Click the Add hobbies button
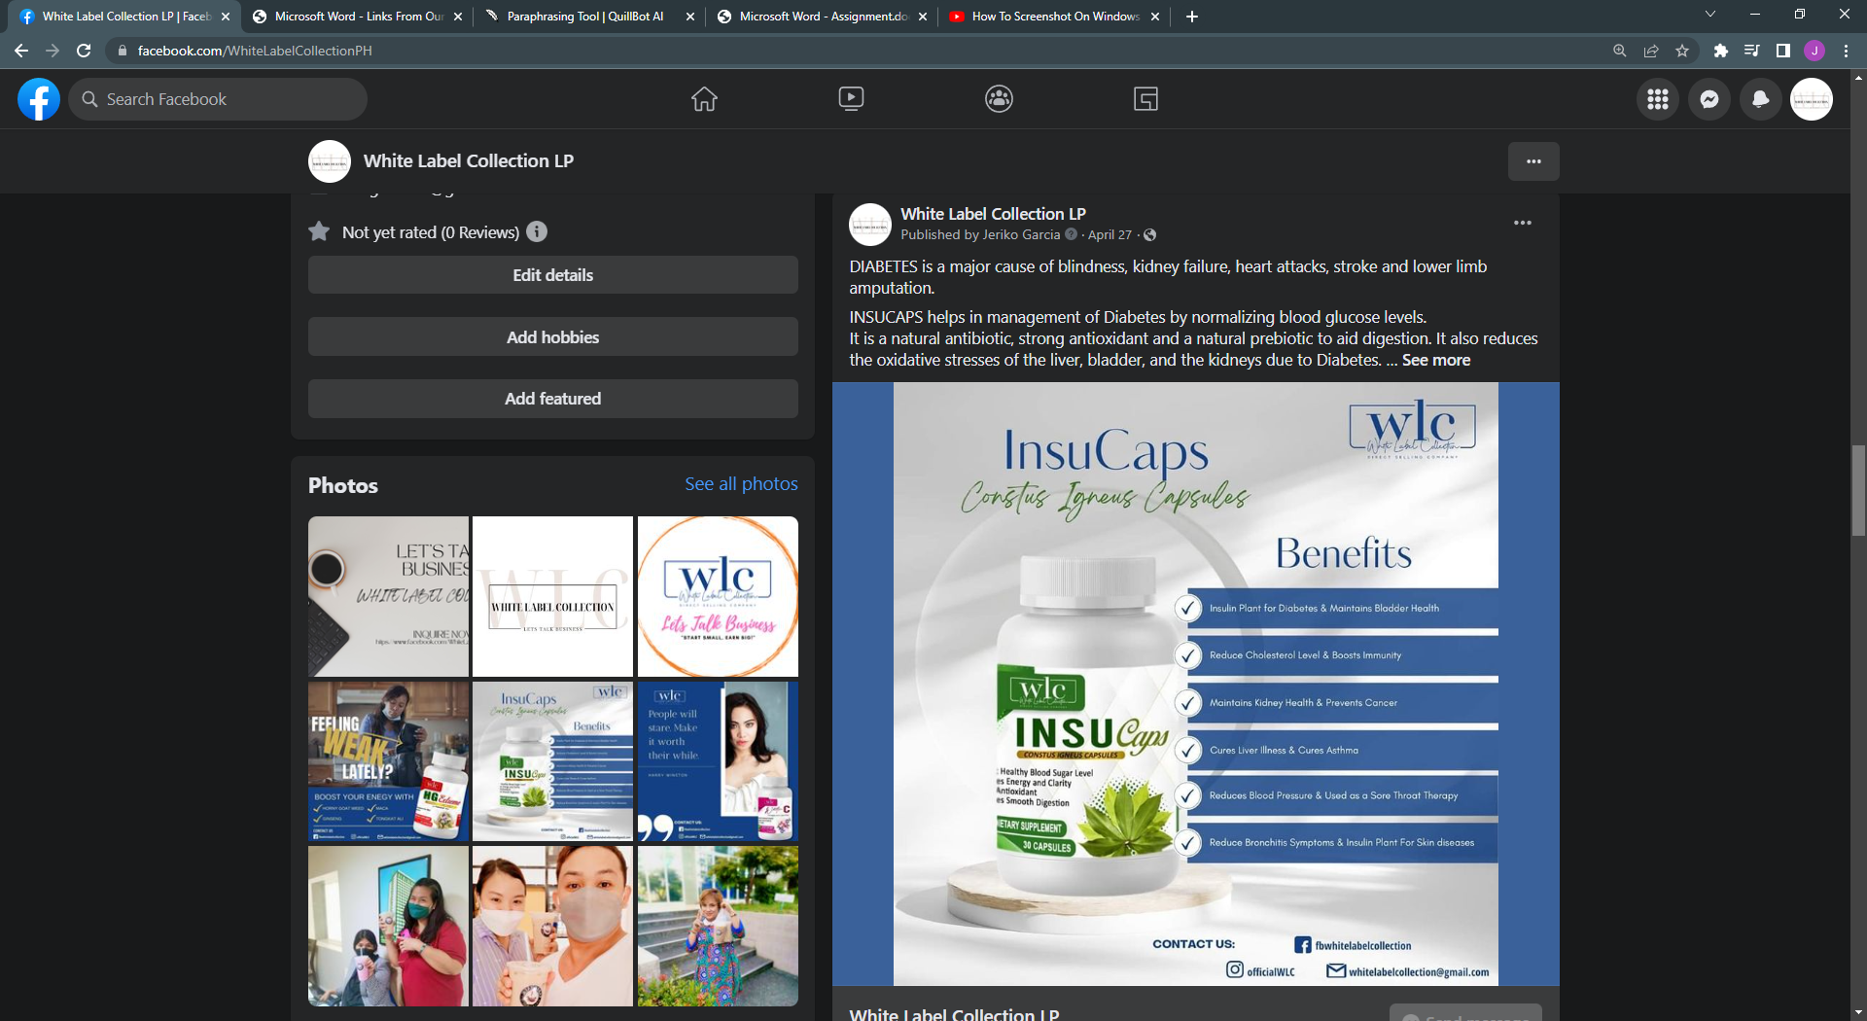 tap(553, 337)
